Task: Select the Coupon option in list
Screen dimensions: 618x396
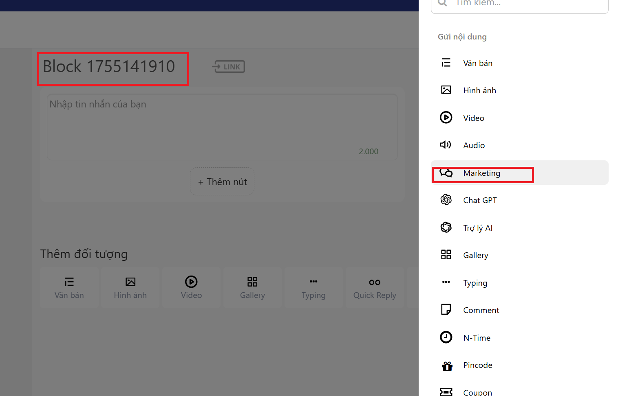Action: [477, 392]
